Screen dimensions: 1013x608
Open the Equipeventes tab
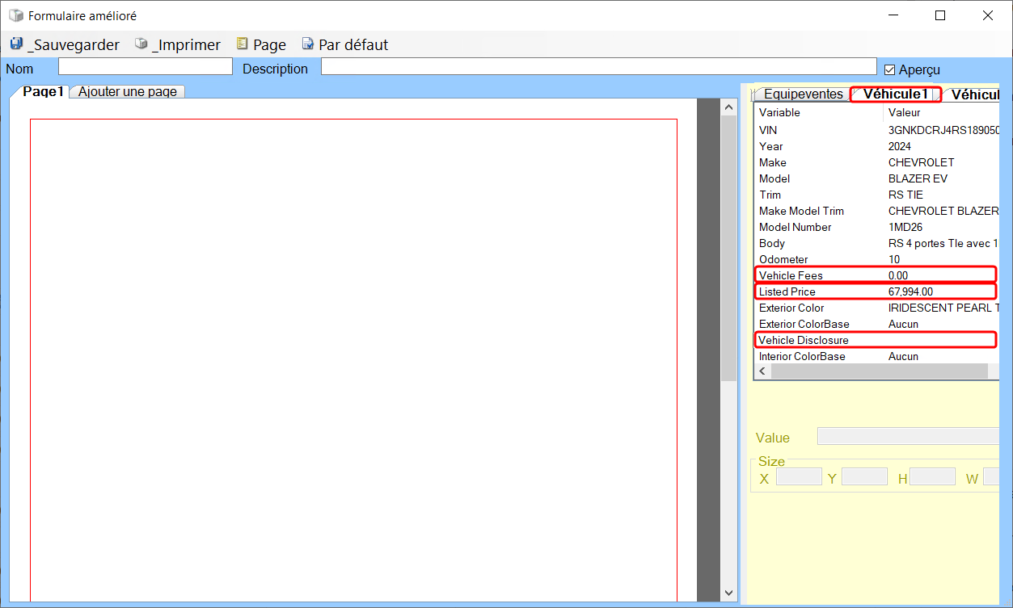pos(803,94)
